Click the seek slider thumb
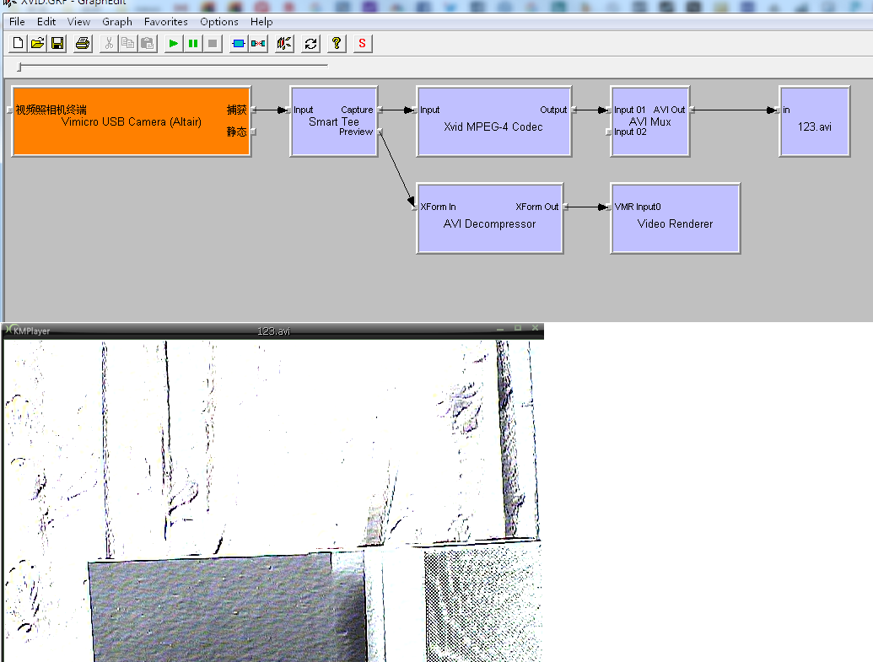This screenshot has height=662, width=873. 19,67
